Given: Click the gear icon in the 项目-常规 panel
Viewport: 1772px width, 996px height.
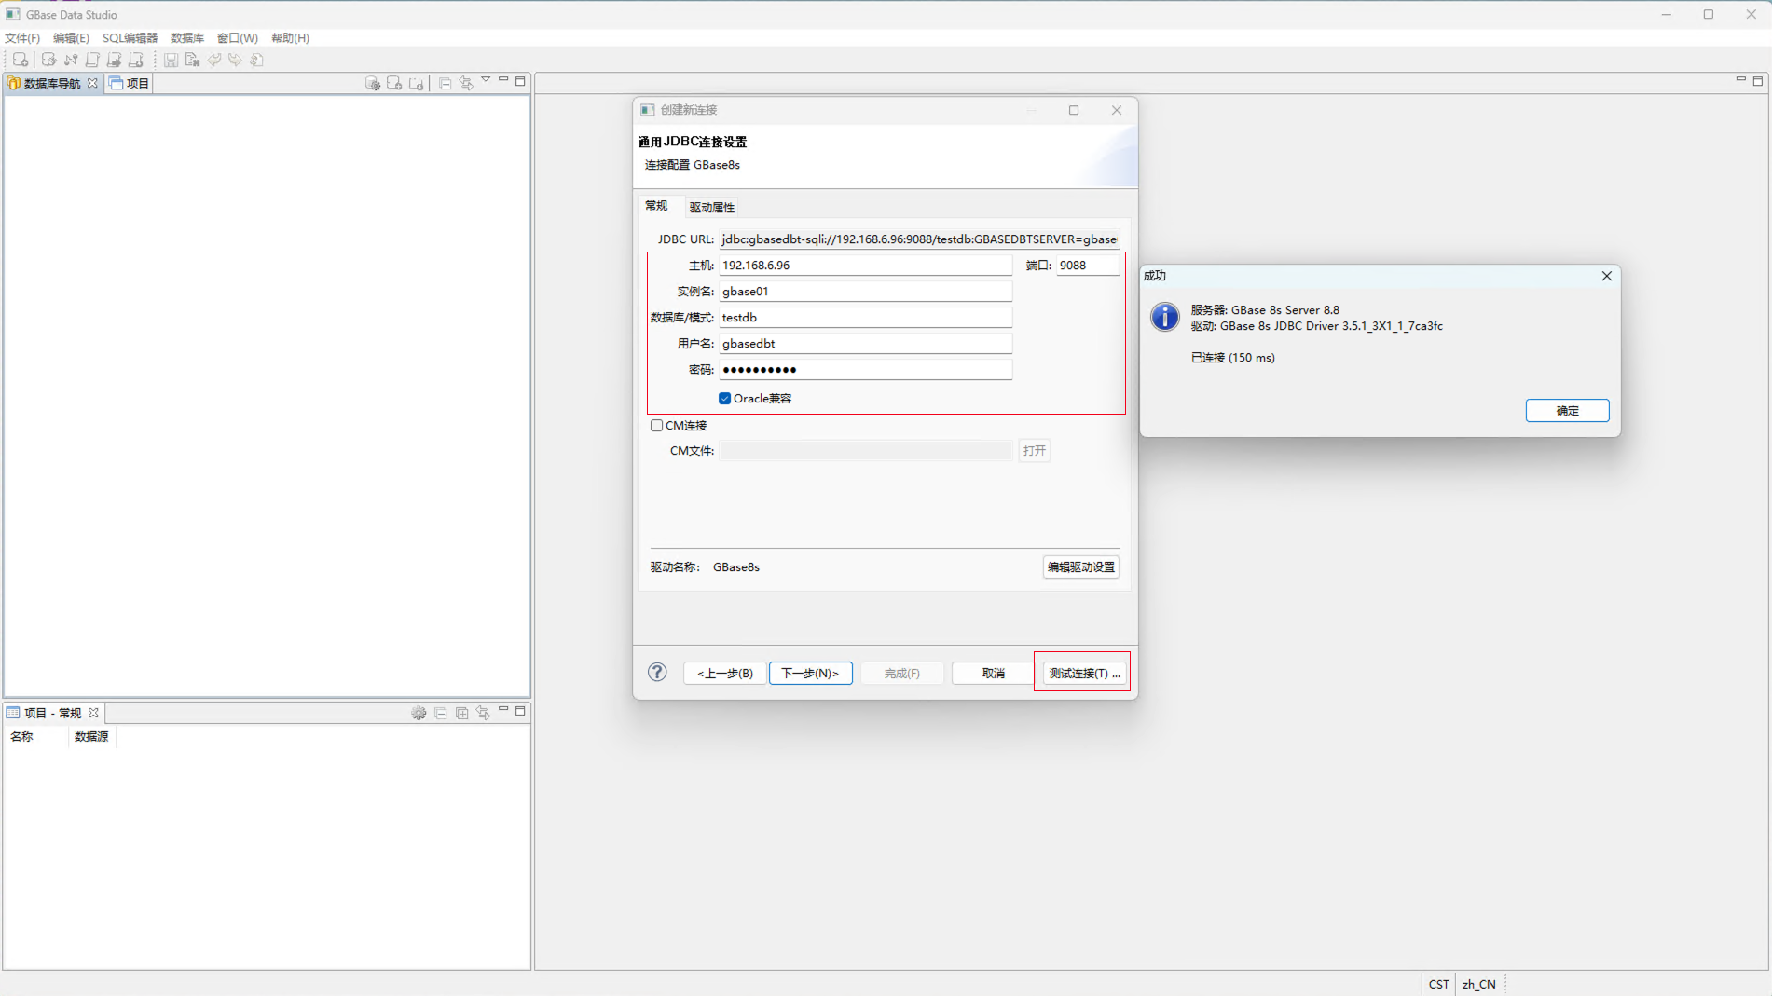Looking at the screenshot, I should (x=419, y=712).
